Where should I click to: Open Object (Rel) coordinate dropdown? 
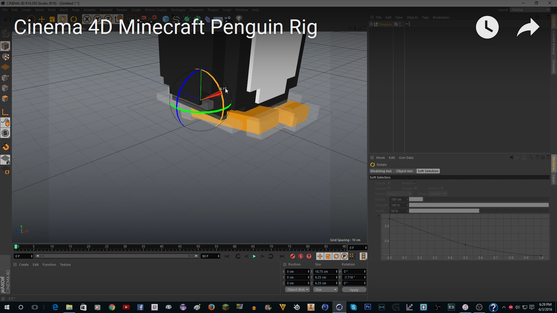297,290
